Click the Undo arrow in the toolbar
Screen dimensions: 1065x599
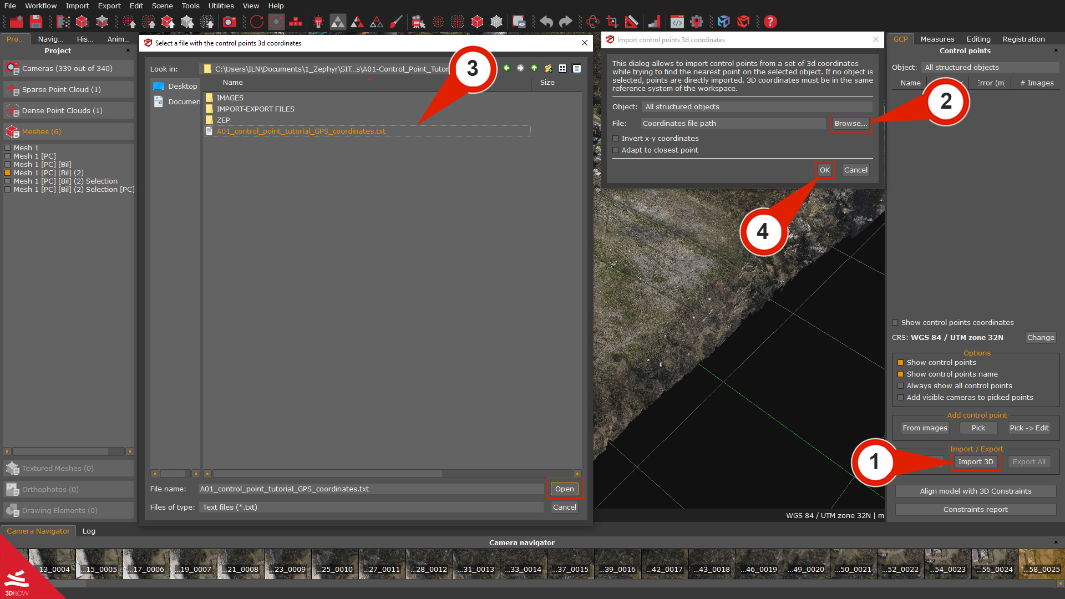click(x=546, y=22)
